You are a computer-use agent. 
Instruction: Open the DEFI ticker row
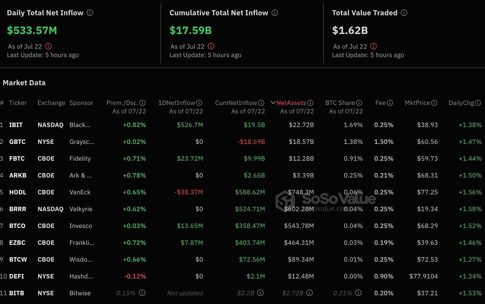(x=17, y=276)
